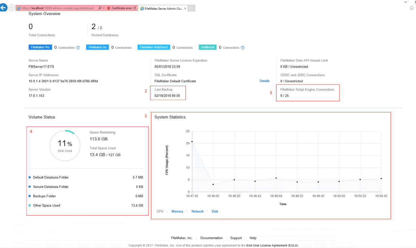Click the FileMaker Pro connections badge
Screen dimensions: 416x248
(40, 47)
